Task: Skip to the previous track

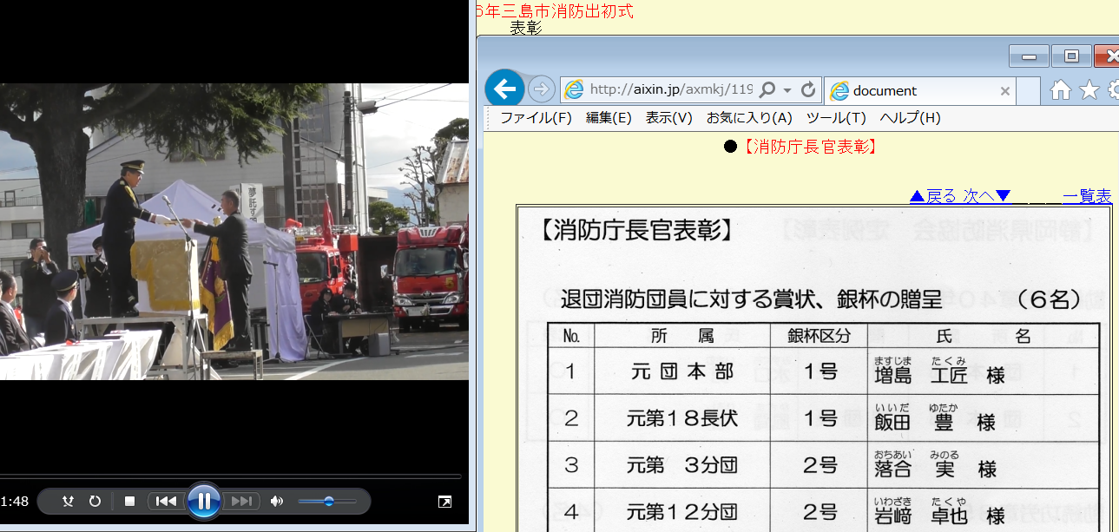Action: pyautogui.click(x=166, y=501)
